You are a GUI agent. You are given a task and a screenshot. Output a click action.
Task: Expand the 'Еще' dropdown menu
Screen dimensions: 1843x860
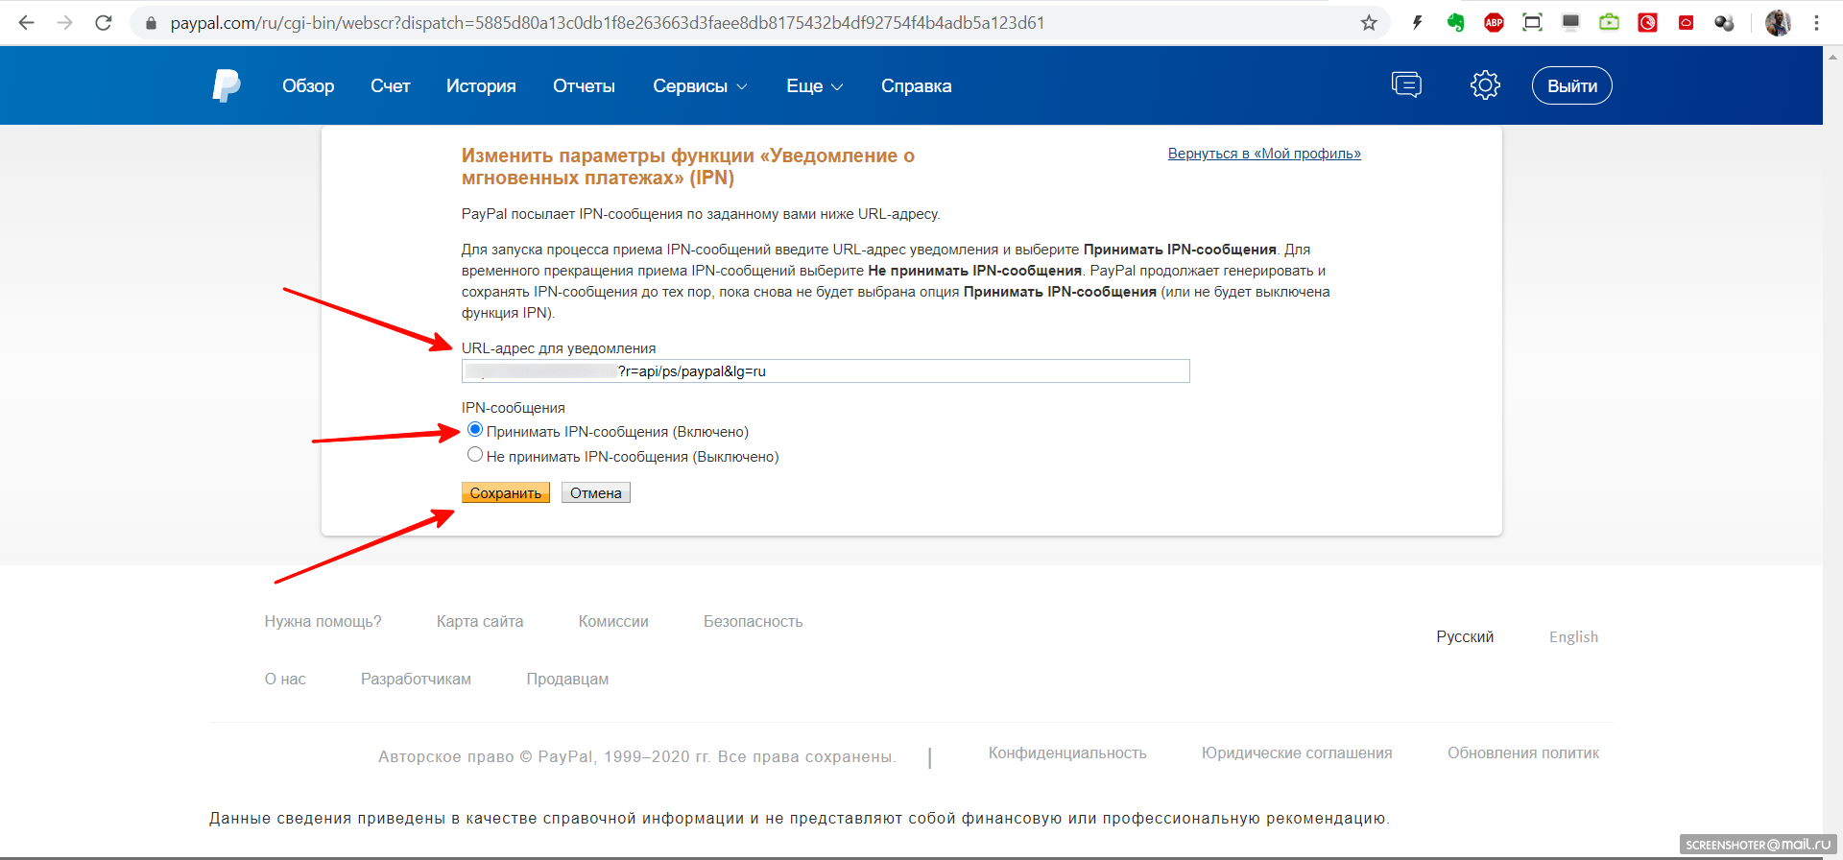coord(814,86)
